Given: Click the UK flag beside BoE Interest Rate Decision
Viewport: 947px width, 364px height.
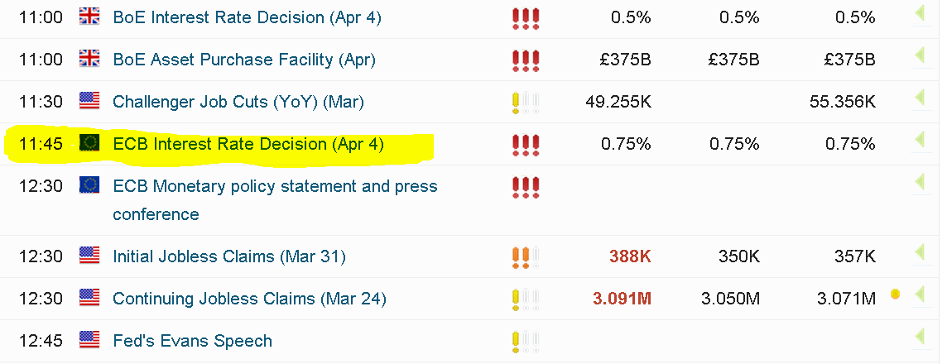Looking at the screenshot, I should [89, 17].
